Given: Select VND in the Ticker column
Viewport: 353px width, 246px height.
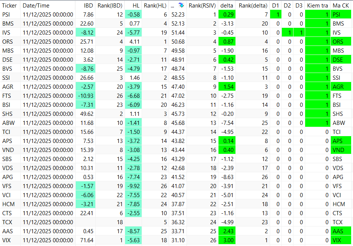Looking at the screenshot, I should point(8,150).
